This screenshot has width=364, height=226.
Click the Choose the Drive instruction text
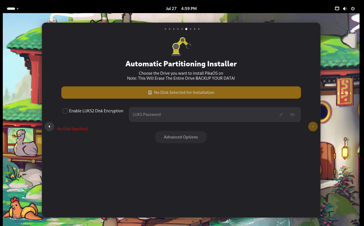pos(181,73)
